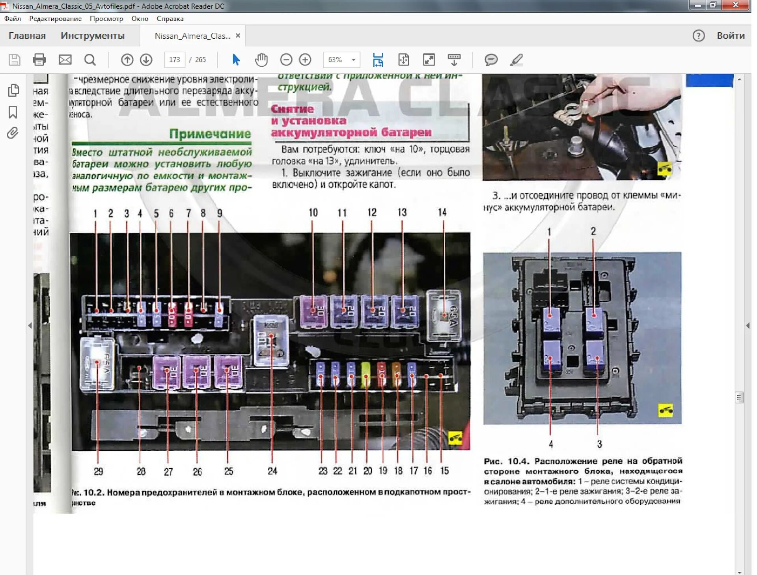Select the Nissan_Almera_Clas... document tab
Image resolution: width=757 pixels, height=575 pixels.
pos(192,36)
